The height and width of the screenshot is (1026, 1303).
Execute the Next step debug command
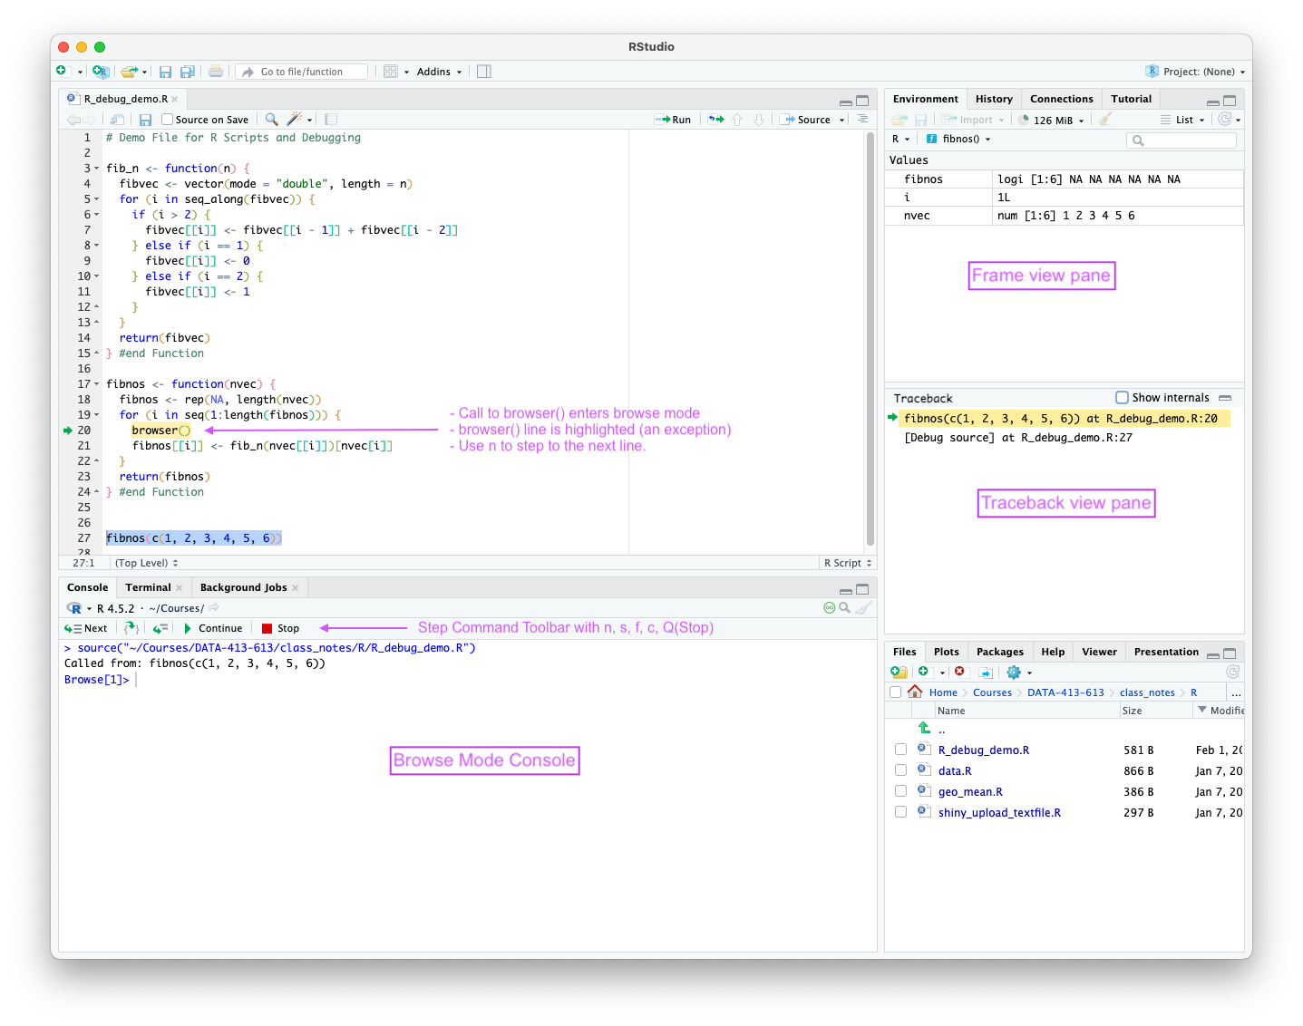[x=86, y=627]
